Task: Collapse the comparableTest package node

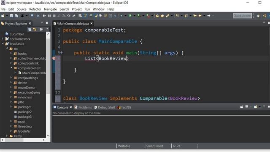Action: 11,68
